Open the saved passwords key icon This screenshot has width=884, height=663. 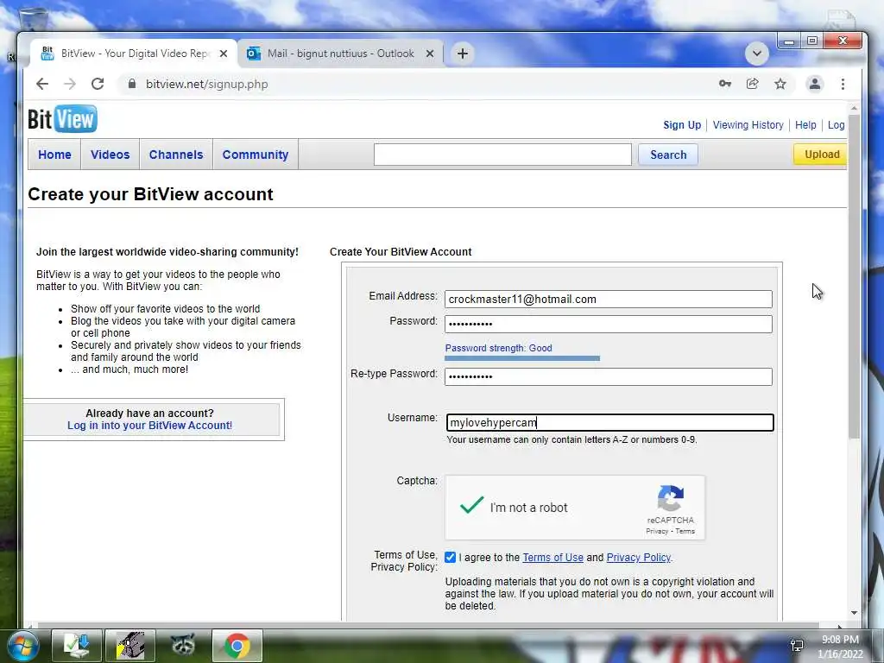725,84
